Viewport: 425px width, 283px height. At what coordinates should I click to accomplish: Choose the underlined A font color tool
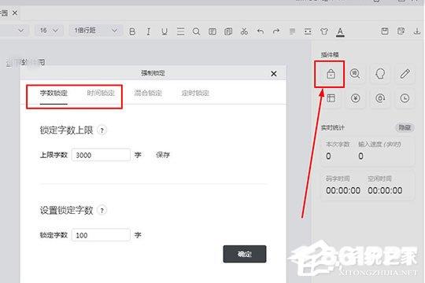pyautogui.click(x=340, y=32)
